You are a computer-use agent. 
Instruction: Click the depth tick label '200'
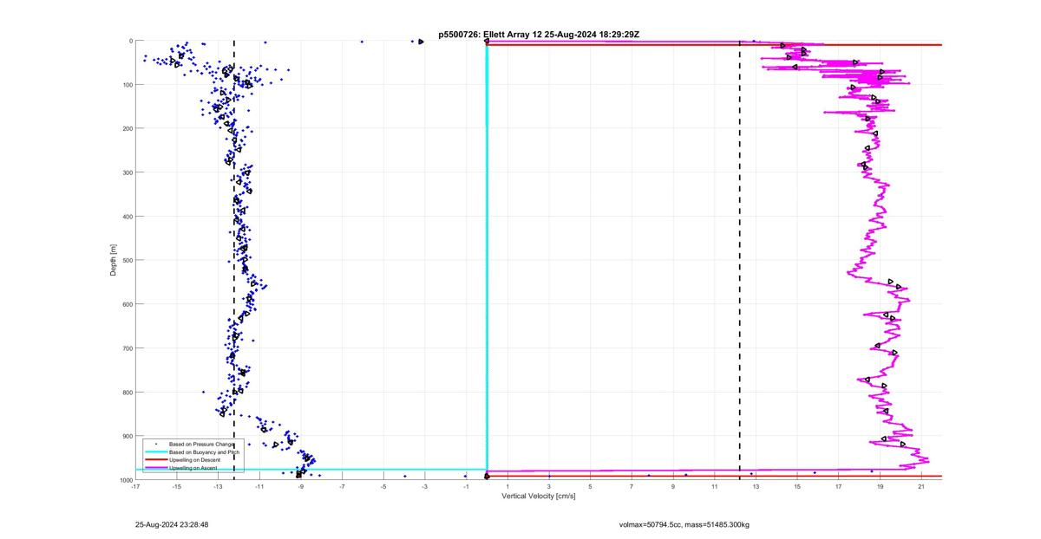pos(127,128)
